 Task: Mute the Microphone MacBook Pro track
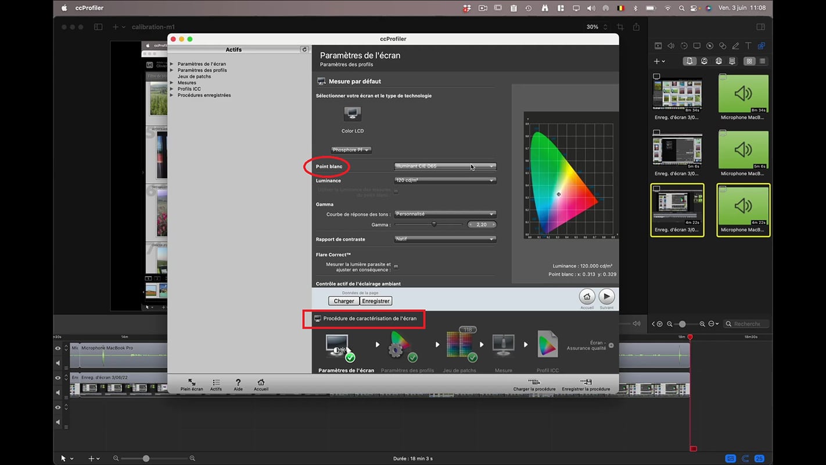[58, 363]
